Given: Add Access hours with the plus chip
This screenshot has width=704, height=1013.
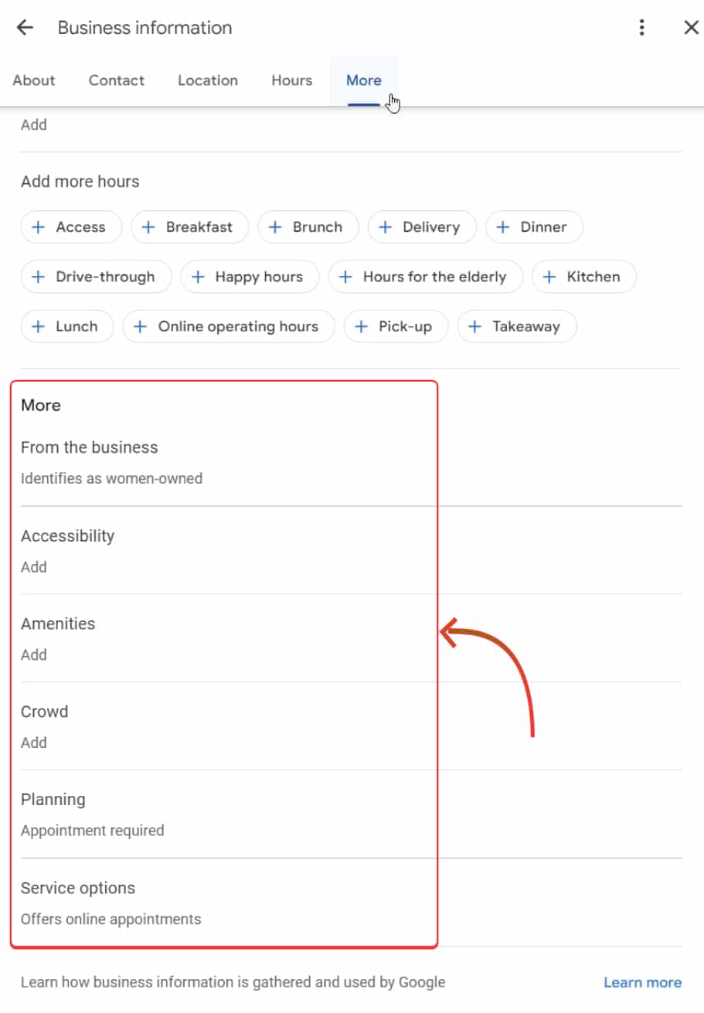Looking at the screenshot, I should pos(71,226).
